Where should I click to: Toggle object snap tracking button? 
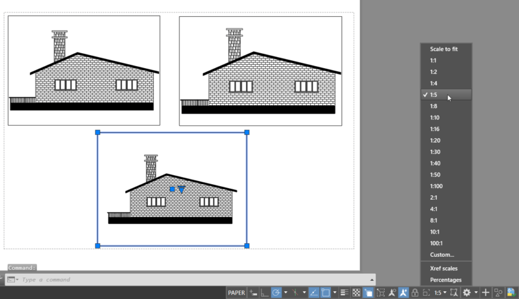(x=313, y=293)
